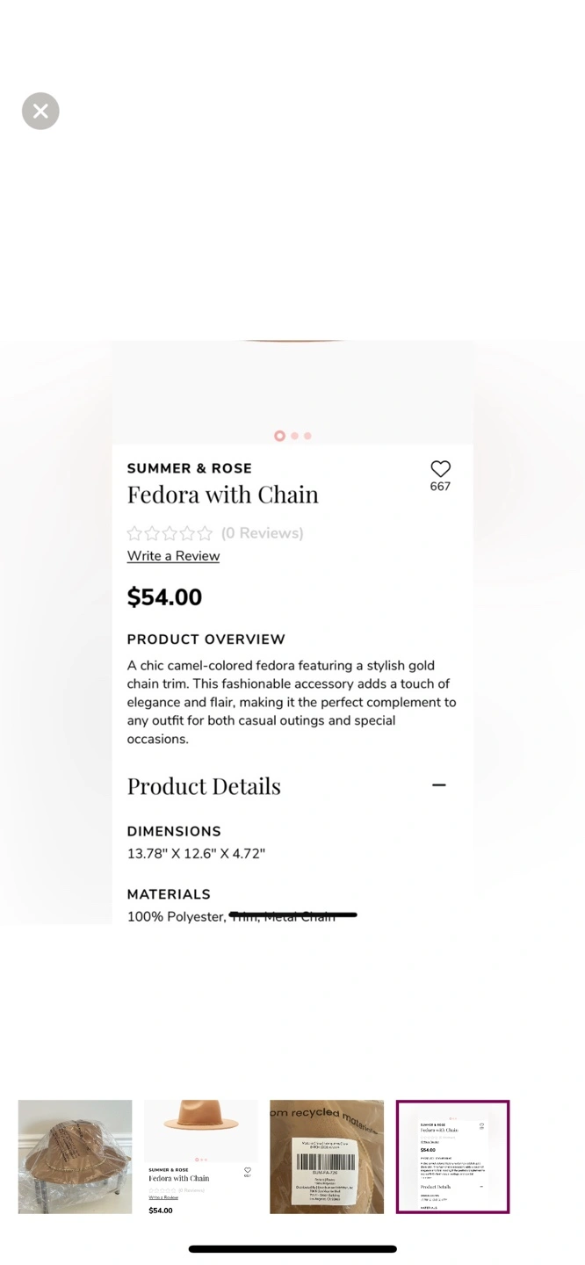Image resolution: width=585 pixels, height=1265 pixels.
Task: Jump to the third carousel dot
Action: pos(307,436)
